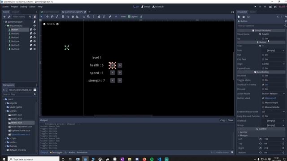The width and height of the screenshot is (287, 161).
Task: Enable the Up script variable checkbox
Action: tap(263, 39)
